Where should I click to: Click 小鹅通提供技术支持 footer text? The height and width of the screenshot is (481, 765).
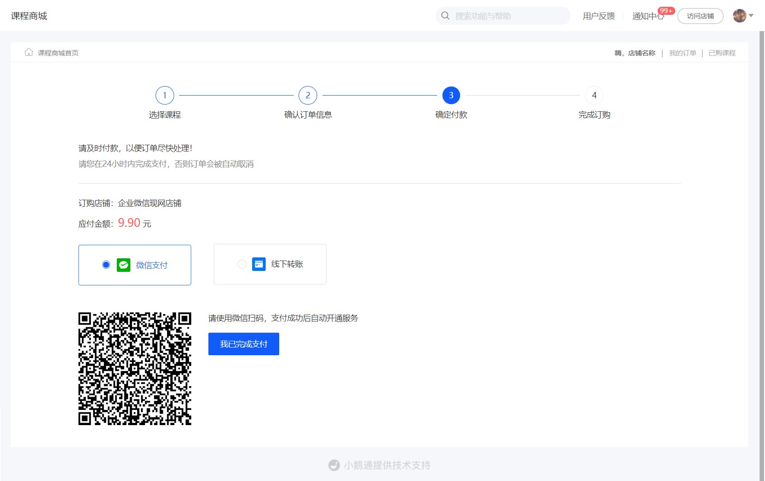coord(387,465)
